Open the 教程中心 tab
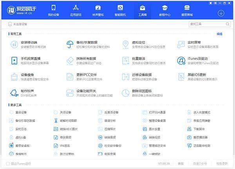The width and height of the screenshot is (235, 169). [164, 10]
